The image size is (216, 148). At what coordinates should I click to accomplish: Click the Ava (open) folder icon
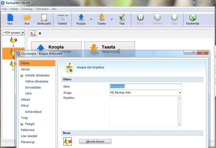coord(27,18)
